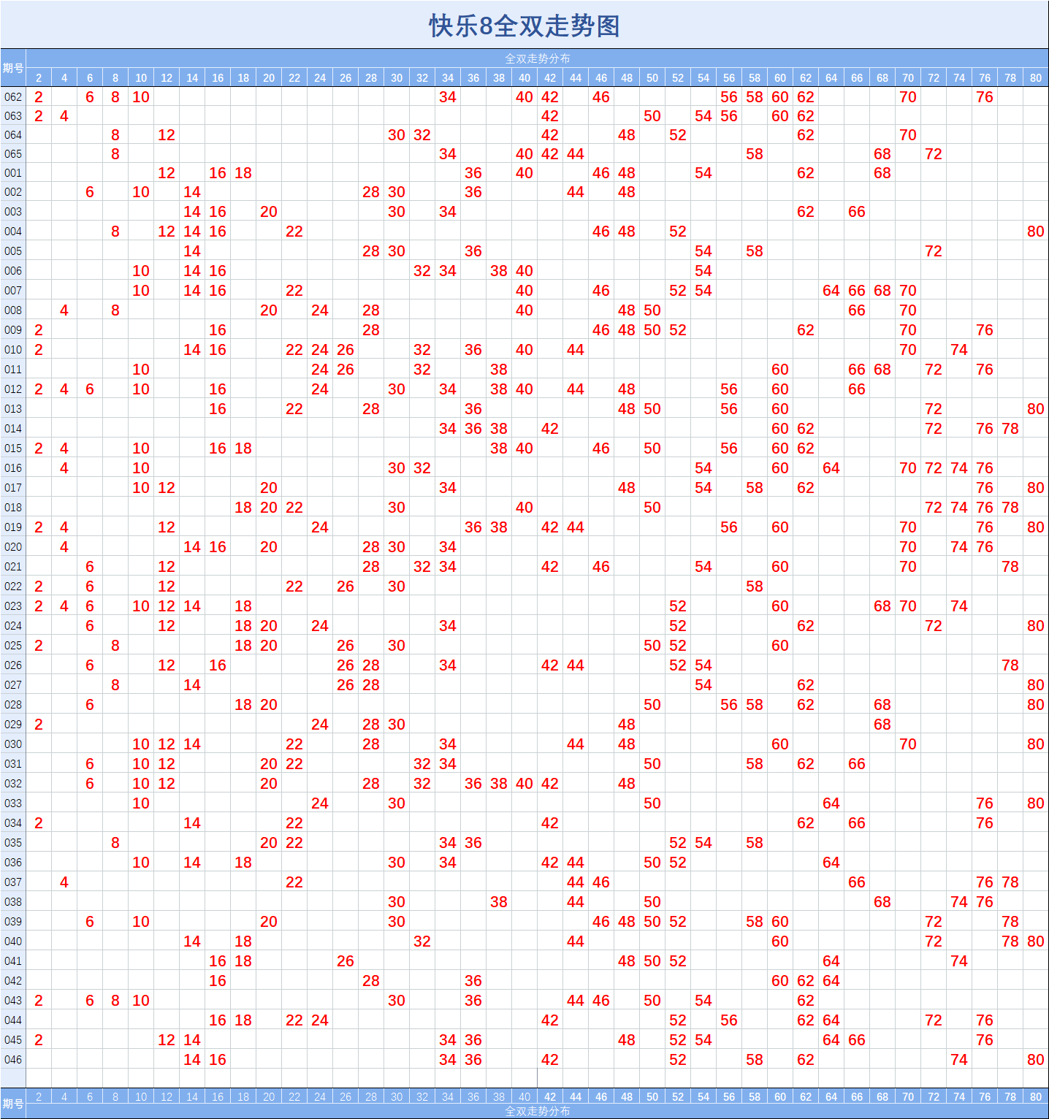Click number 14 in row 020
Screen dimensions: 1049x1119
click(x=192, y=547)
